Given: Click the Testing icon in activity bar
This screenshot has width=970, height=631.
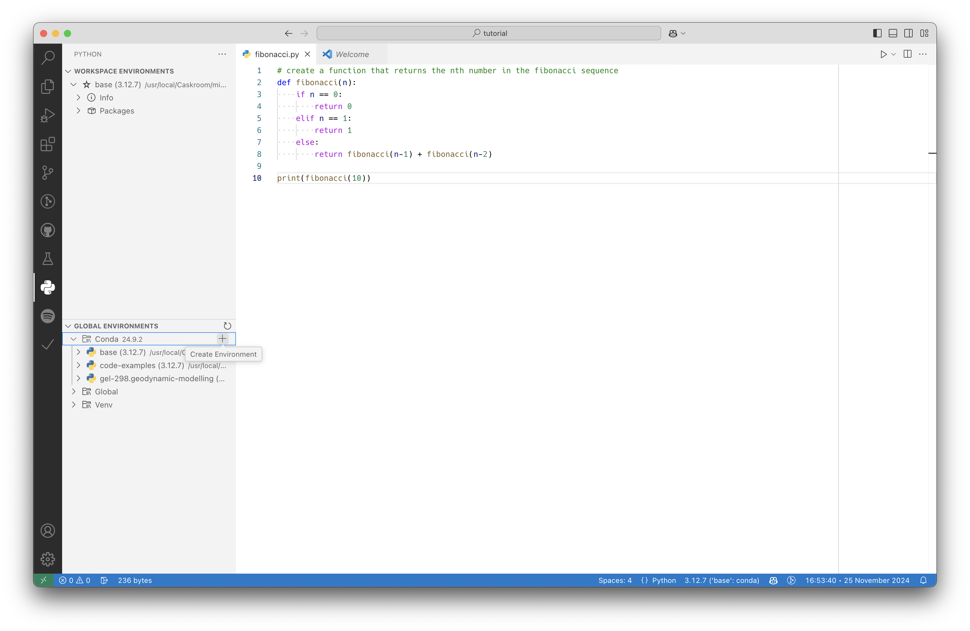Looking at the screenshot, I should (x=47, y=258).
